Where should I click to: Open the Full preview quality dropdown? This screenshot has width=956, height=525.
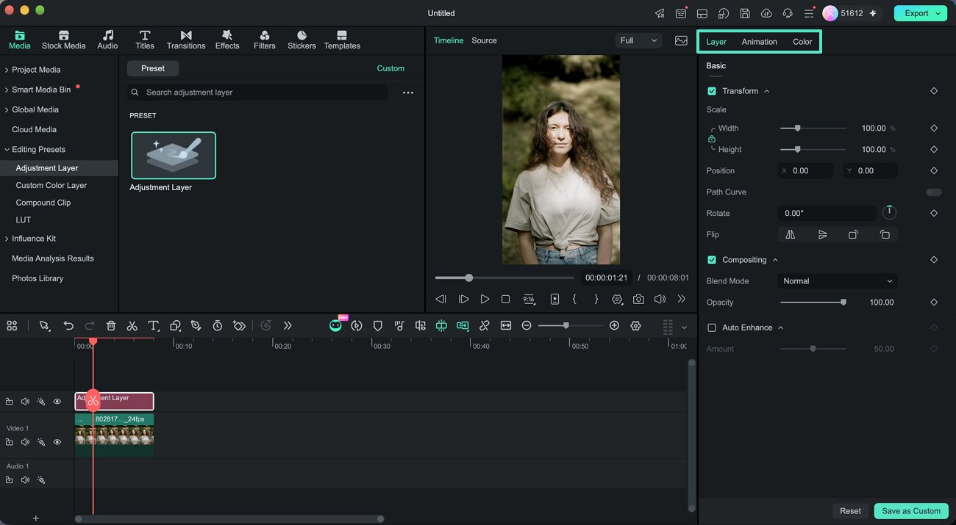[638, 40]
